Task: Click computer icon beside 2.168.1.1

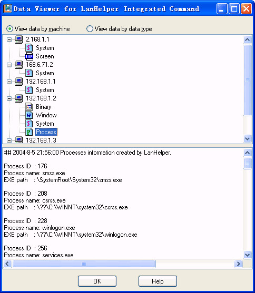Action: tap(19, 39)
